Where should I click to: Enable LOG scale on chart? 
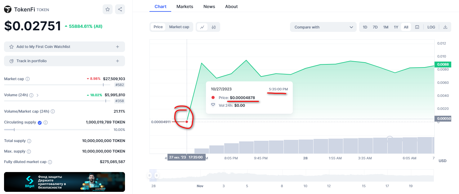tap(431, 27)
